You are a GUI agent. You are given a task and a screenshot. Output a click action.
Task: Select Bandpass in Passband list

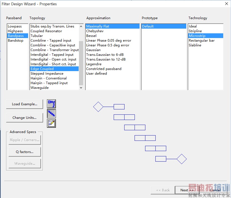pos(18,36)
